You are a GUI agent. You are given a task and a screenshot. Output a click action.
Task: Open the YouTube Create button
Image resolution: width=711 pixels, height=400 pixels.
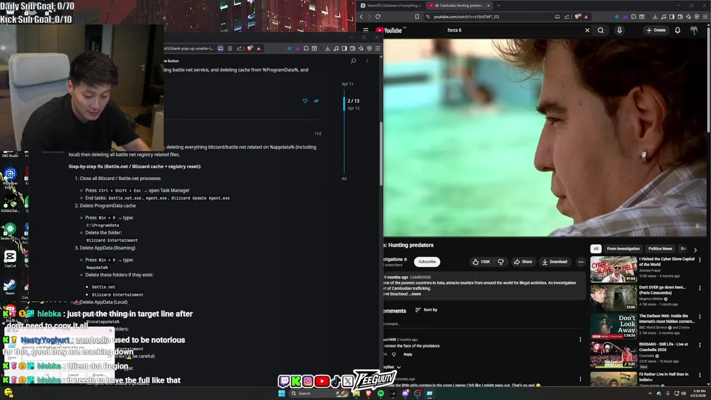[656, 30]
